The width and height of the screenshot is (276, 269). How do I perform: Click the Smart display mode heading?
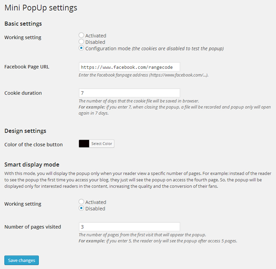pyautogui.click(x=32, y=164)
